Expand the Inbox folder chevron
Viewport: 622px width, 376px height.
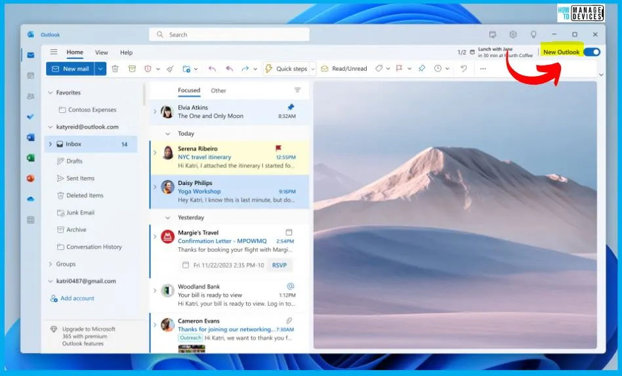(51, 144)
